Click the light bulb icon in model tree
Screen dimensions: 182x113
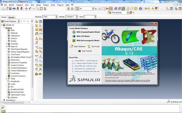(x=32, y=21)
